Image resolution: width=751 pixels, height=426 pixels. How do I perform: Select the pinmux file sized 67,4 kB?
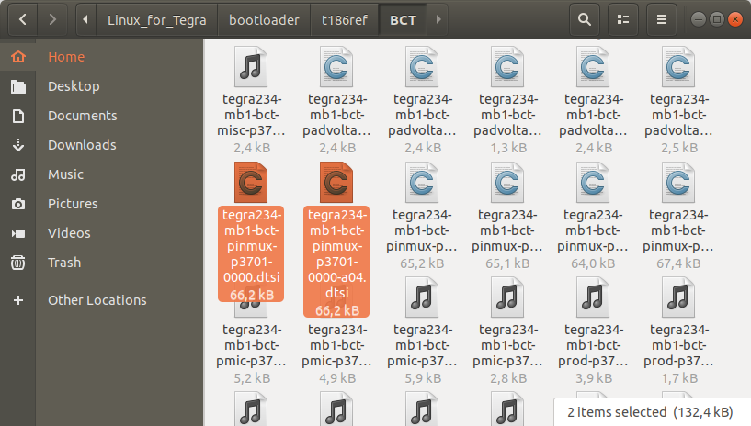coord(678,182)
